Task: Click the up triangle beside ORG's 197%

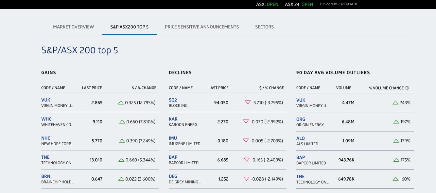Action: pos(396,121)
